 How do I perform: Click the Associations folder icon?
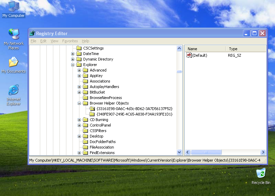(85, 81)
